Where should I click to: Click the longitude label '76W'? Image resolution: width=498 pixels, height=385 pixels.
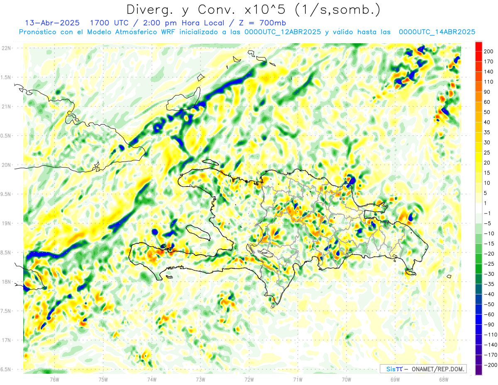(x=54, y=379)
